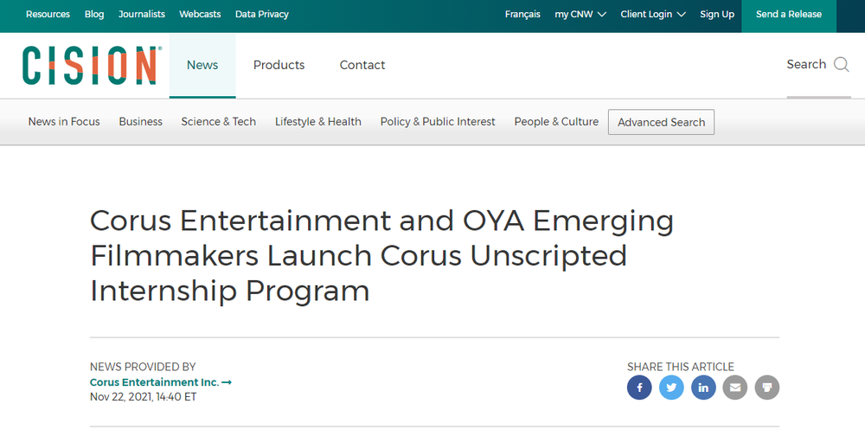Viewport: 865px width, 442px height.
Task: Select Science & Tech category
Action: [x=219, y=121]
